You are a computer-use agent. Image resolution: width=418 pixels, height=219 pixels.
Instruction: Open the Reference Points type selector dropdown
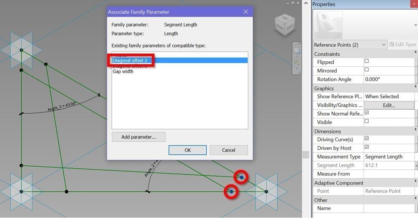click(350, 45)
